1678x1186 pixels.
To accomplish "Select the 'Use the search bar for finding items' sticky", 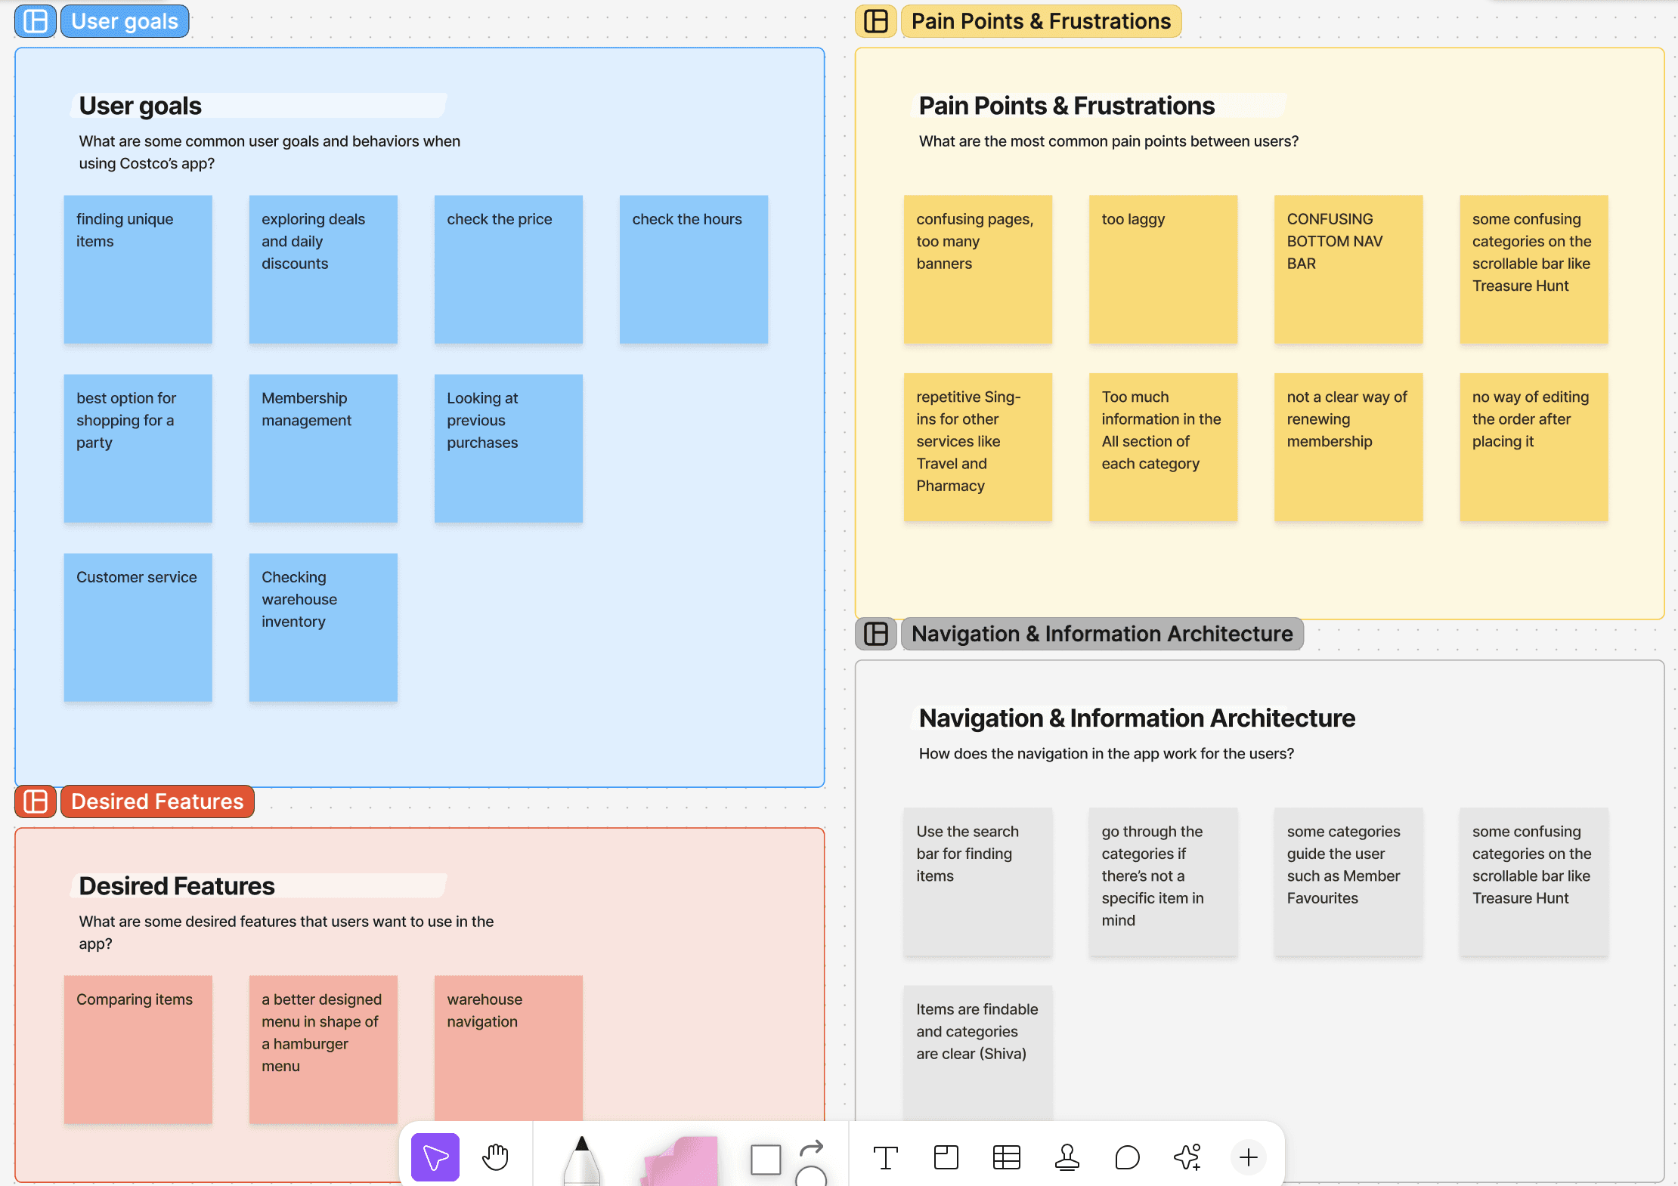I will click(x=978, y=882).
